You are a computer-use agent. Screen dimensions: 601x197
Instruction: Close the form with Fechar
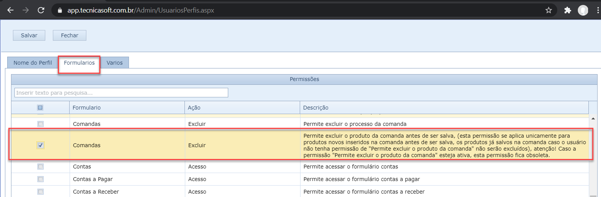click(70, 35)
